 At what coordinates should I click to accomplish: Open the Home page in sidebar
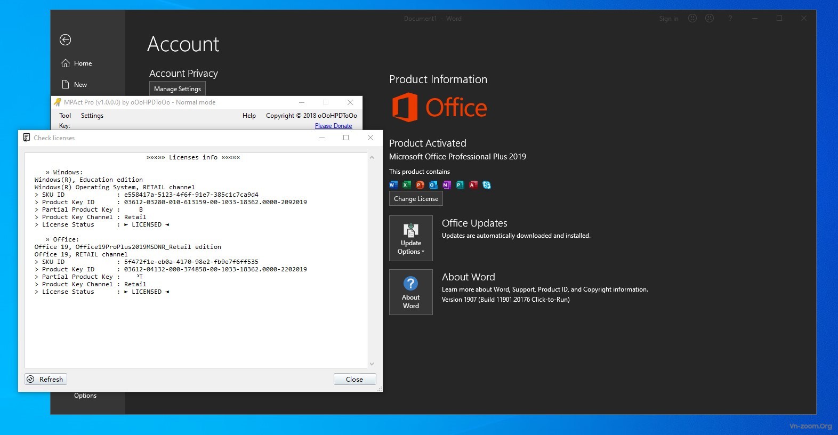[77, 63]
